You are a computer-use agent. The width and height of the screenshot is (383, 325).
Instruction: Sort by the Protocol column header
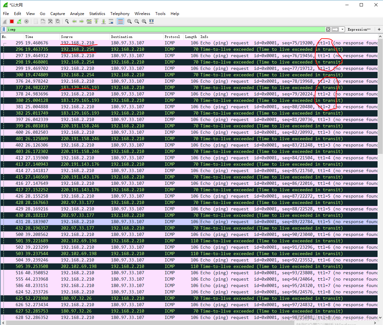pos(173,37)
